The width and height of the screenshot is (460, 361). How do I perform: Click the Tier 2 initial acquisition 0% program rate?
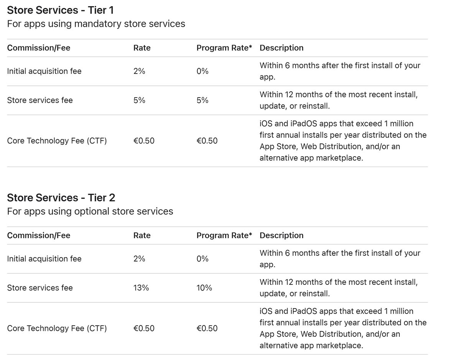[202, 259]
